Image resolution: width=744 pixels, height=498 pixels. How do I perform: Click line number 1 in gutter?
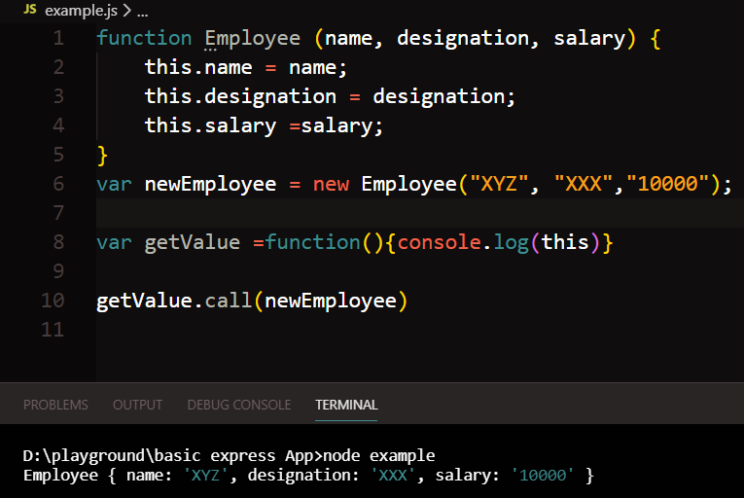tap(58, 38)
